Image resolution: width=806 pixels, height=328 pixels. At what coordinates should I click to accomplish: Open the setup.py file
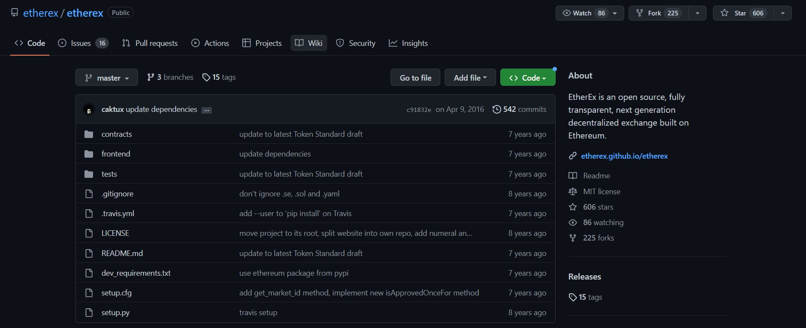click(x=115, y=313)
